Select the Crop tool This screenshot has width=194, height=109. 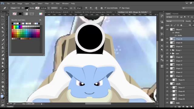click(x=3, y=32)
